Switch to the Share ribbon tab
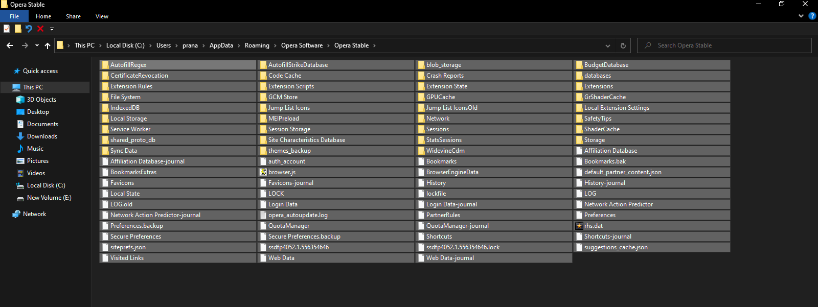This screenshot has height=307, width=818. [73, 16]
